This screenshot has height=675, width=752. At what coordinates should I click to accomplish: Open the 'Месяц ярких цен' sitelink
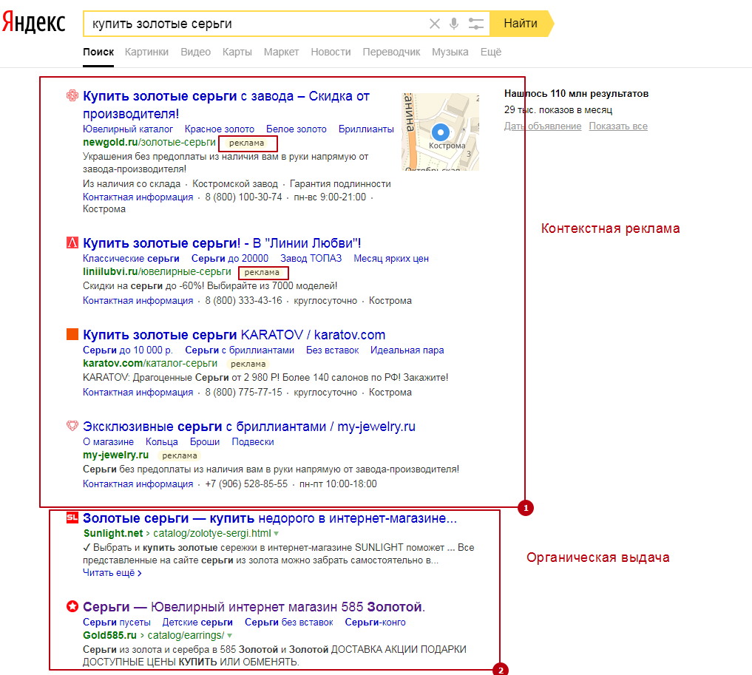391,259
